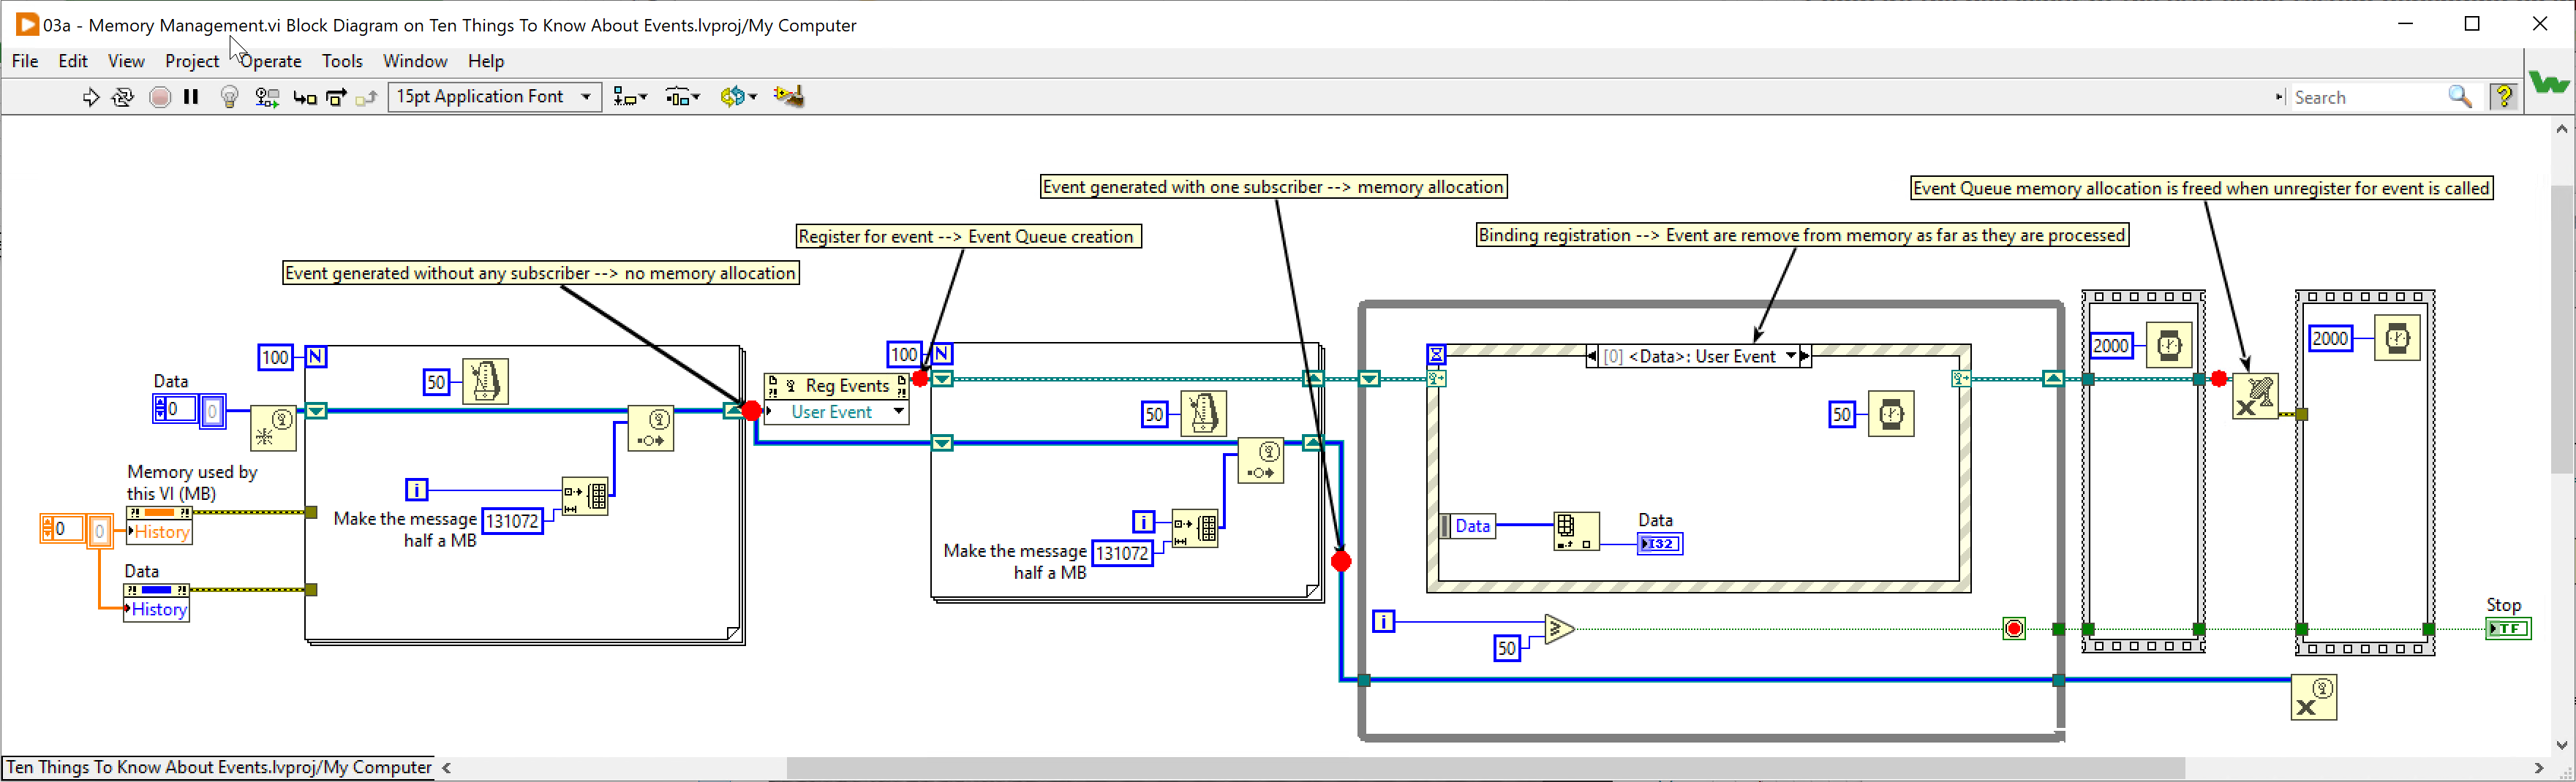Click the Abort Execution stop button
The image size is (2576, 782).
tap(159, 97)
